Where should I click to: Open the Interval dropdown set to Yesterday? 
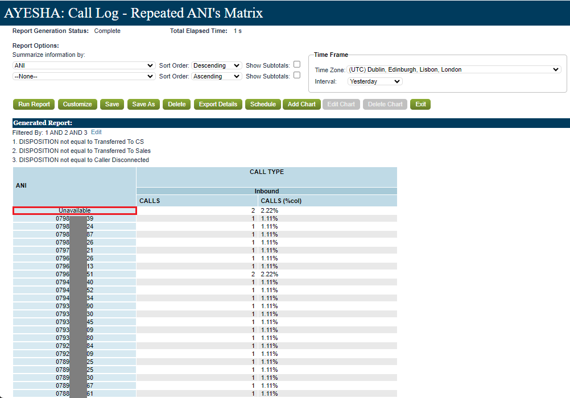pos(375,81)
